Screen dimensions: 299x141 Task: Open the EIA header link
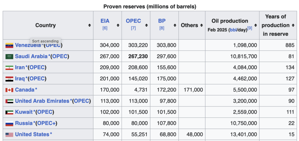point(105,21)
